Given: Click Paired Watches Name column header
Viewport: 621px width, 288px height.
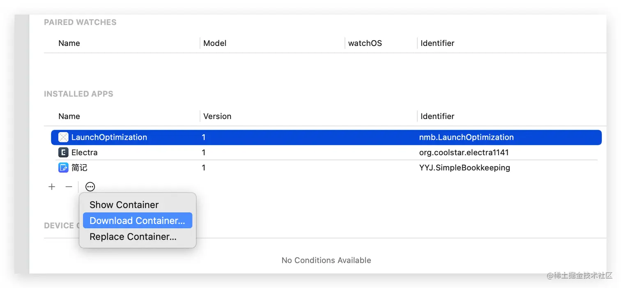Looking at the screenshot, I should (x=69, y=43).
